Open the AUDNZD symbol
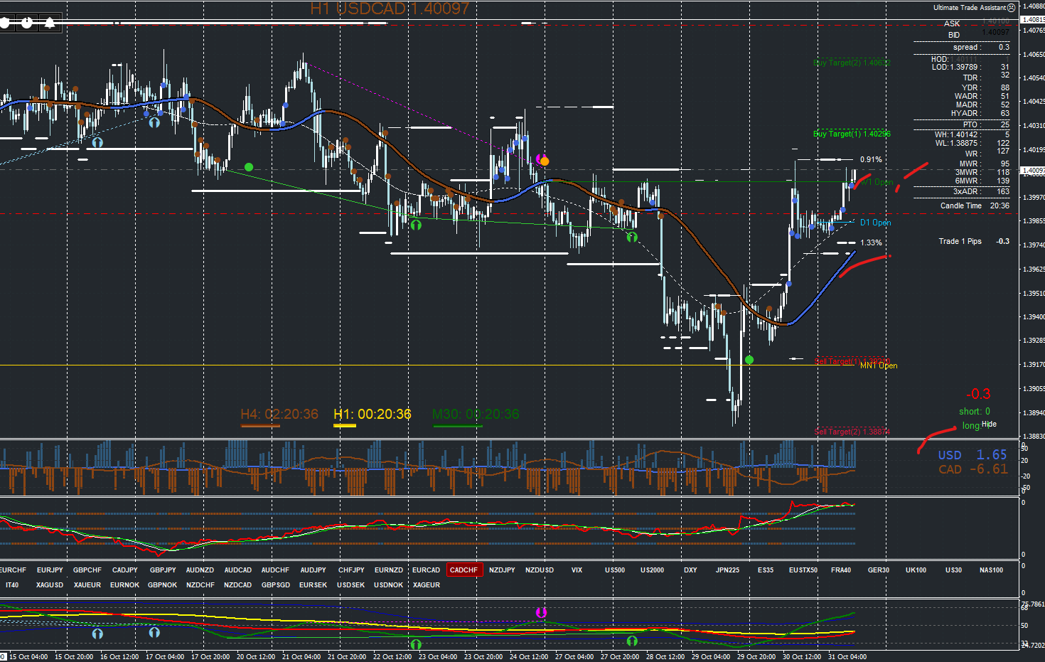This screenshot has height=662, width=1045. point(200,570)
